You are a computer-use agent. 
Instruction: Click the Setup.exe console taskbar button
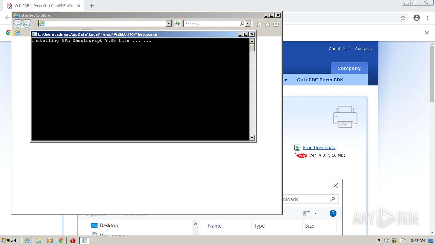tap(84, 241)
